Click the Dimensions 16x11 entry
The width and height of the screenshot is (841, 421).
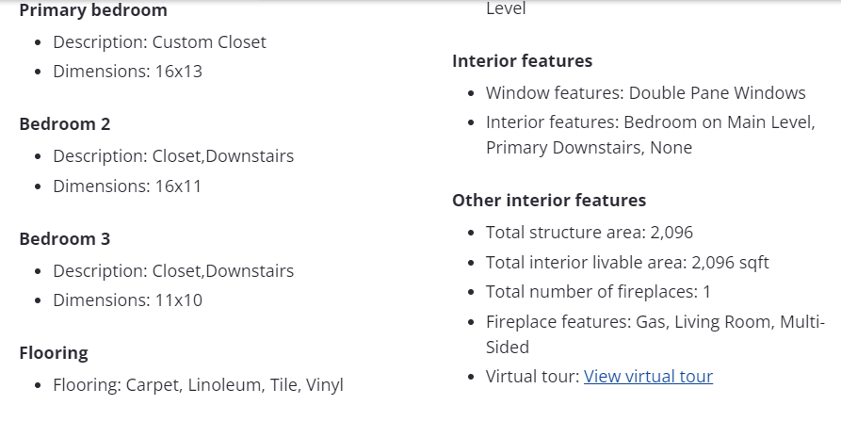(x=127, y=186)
